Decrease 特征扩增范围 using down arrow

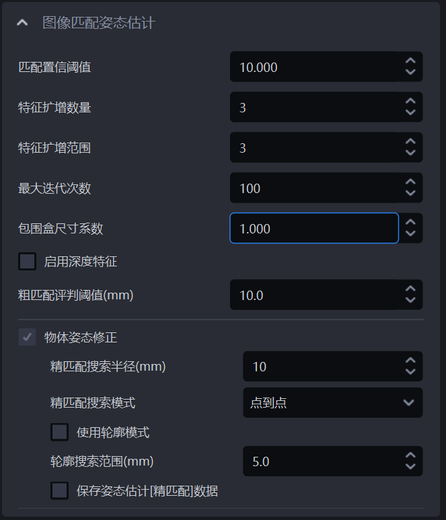pyautogui.click(x=410, y=153)
